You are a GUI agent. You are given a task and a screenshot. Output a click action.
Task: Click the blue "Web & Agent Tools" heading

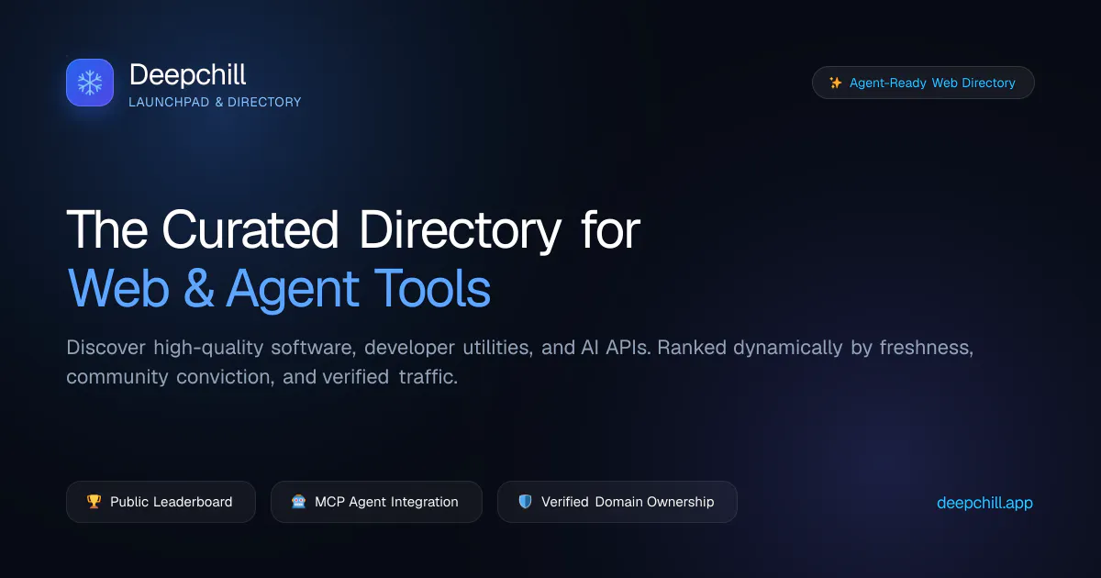(x=280, y=289)
